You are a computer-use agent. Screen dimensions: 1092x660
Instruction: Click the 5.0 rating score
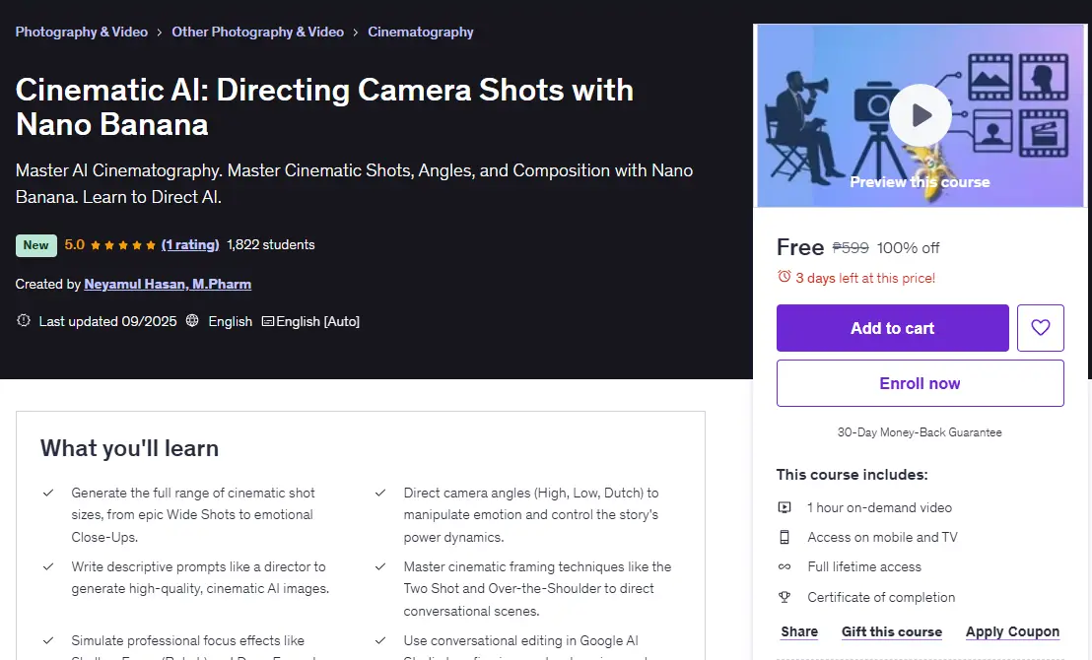75,244
